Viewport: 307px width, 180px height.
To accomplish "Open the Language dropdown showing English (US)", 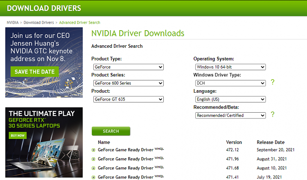I will pos(230,99).
